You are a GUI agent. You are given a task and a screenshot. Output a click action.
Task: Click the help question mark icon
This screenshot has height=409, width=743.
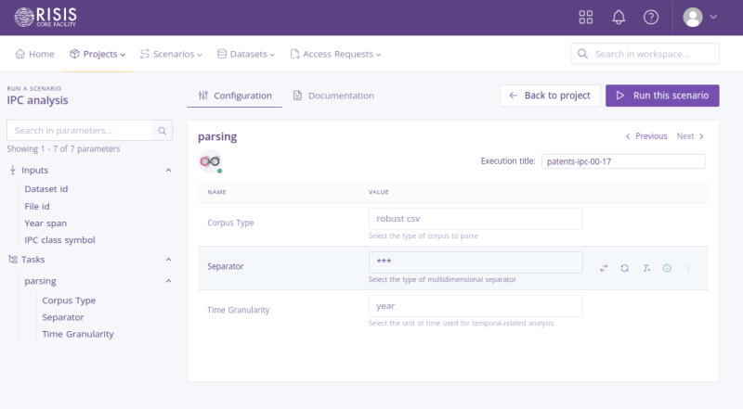pos(651,17)
